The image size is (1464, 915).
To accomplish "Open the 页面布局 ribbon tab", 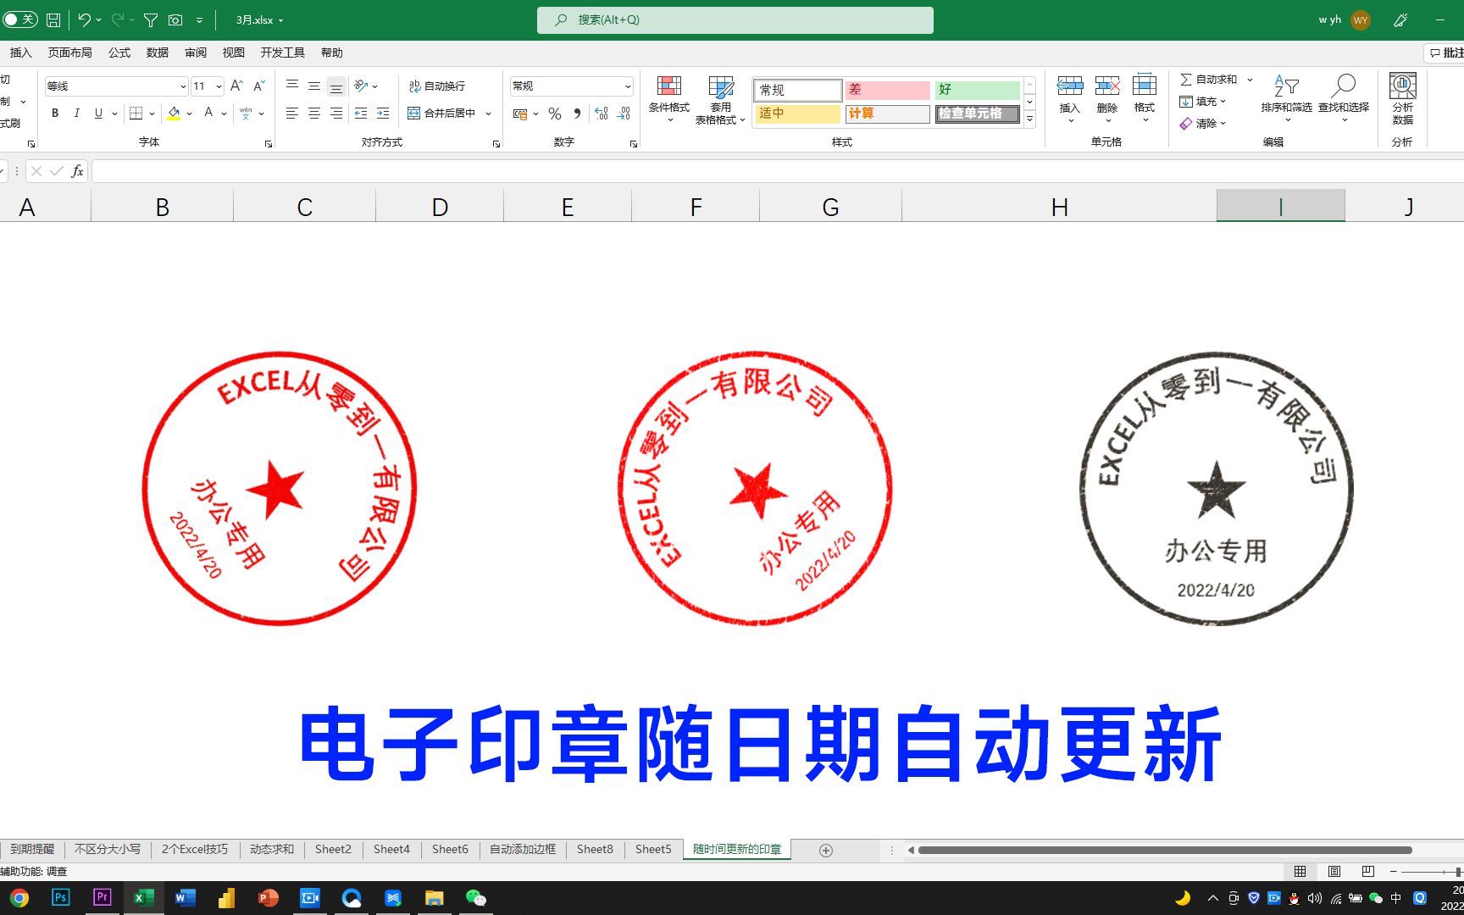I will (x=69, y=53).
